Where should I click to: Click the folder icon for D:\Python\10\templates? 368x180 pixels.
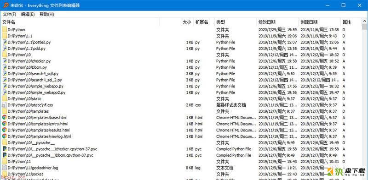coord(5,111)
